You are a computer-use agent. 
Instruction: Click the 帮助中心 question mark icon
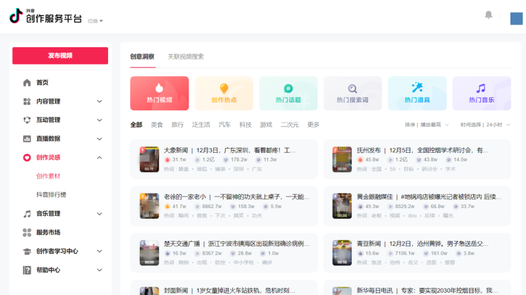point(27,270)
